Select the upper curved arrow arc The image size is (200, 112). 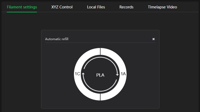[x=100, y=58]
